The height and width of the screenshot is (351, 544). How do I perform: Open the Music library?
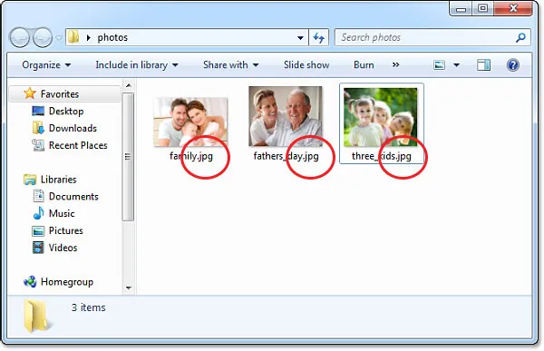pos(62,213)
